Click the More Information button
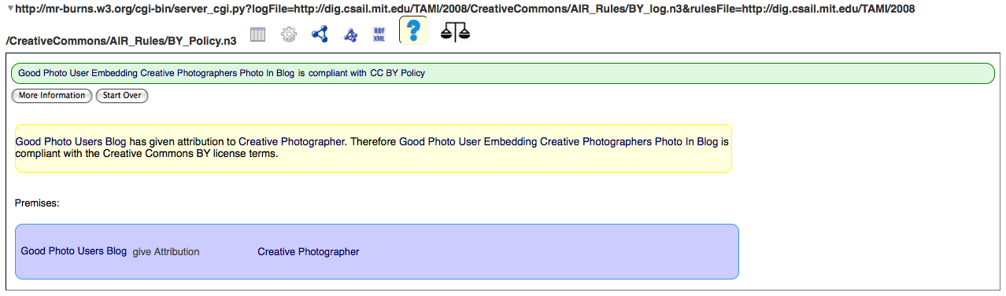Image resolution: width=1006 pixels, height=296 pixels. pyautogui.click(x=52, y=96)
